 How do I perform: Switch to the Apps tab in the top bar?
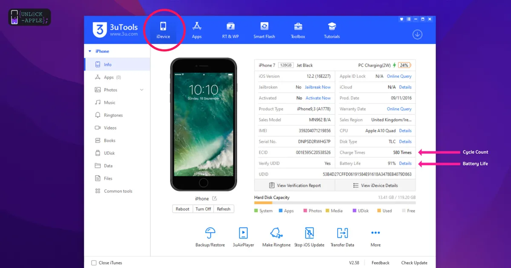[x=197, y=30]
